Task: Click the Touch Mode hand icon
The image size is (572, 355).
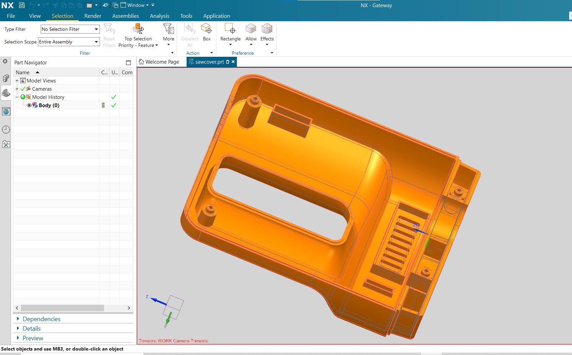Action: (105, 5)
